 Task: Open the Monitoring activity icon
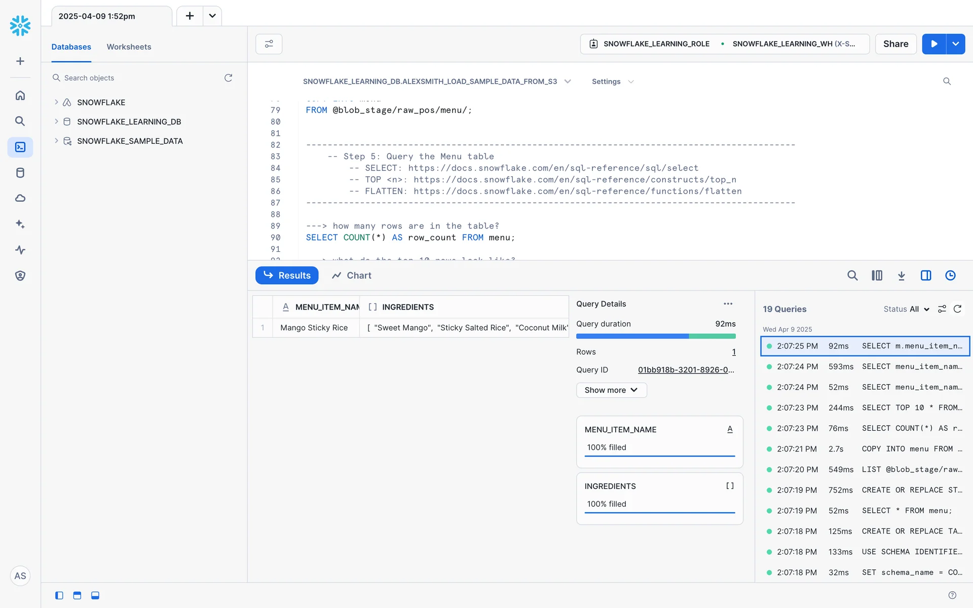(x=20, y=250)
